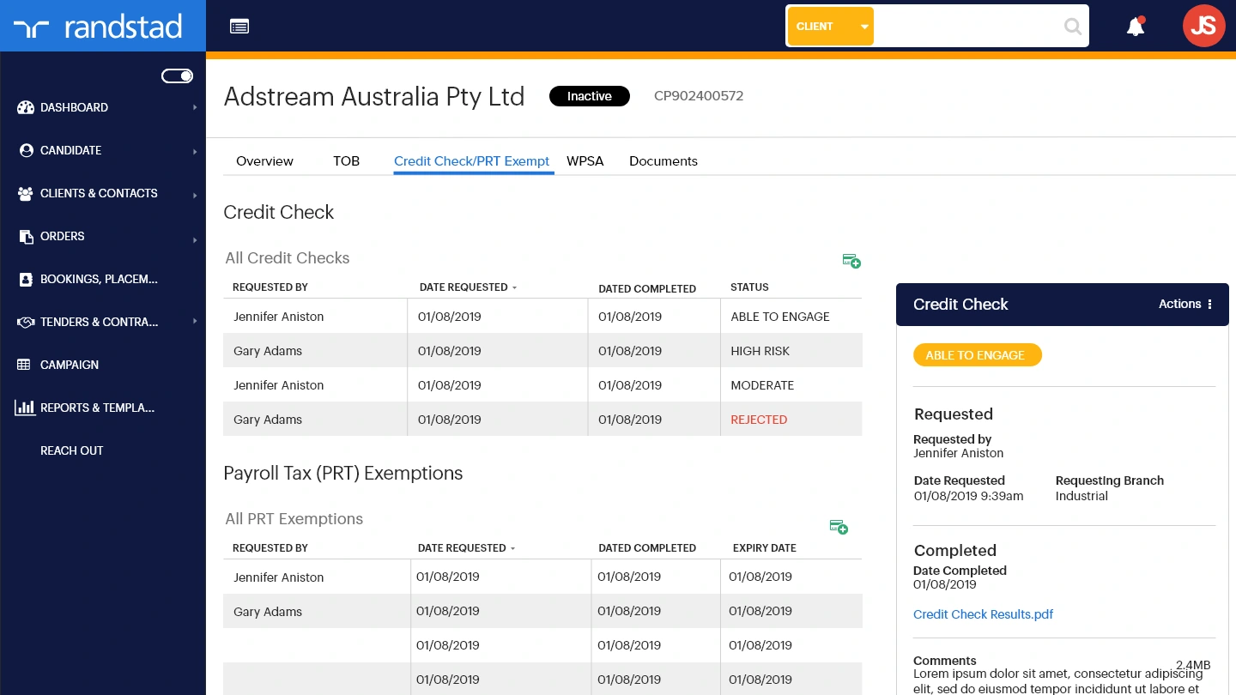Screen dimensions: 1236x695
Task: Click the global search input field
Action: pyautogui.click(x=967, y=27)
